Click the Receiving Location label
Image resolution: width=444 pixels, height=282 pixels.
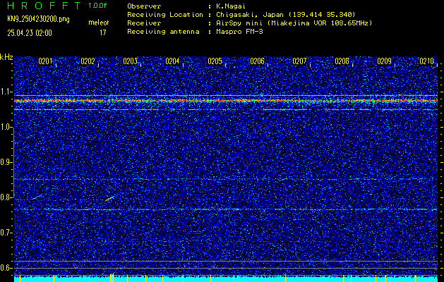coord(165,14)
